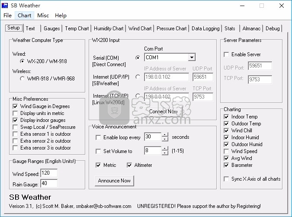Open the Help menu
Image resolution: width=292 pixels, height=217 pixels.
pos(61,16)
